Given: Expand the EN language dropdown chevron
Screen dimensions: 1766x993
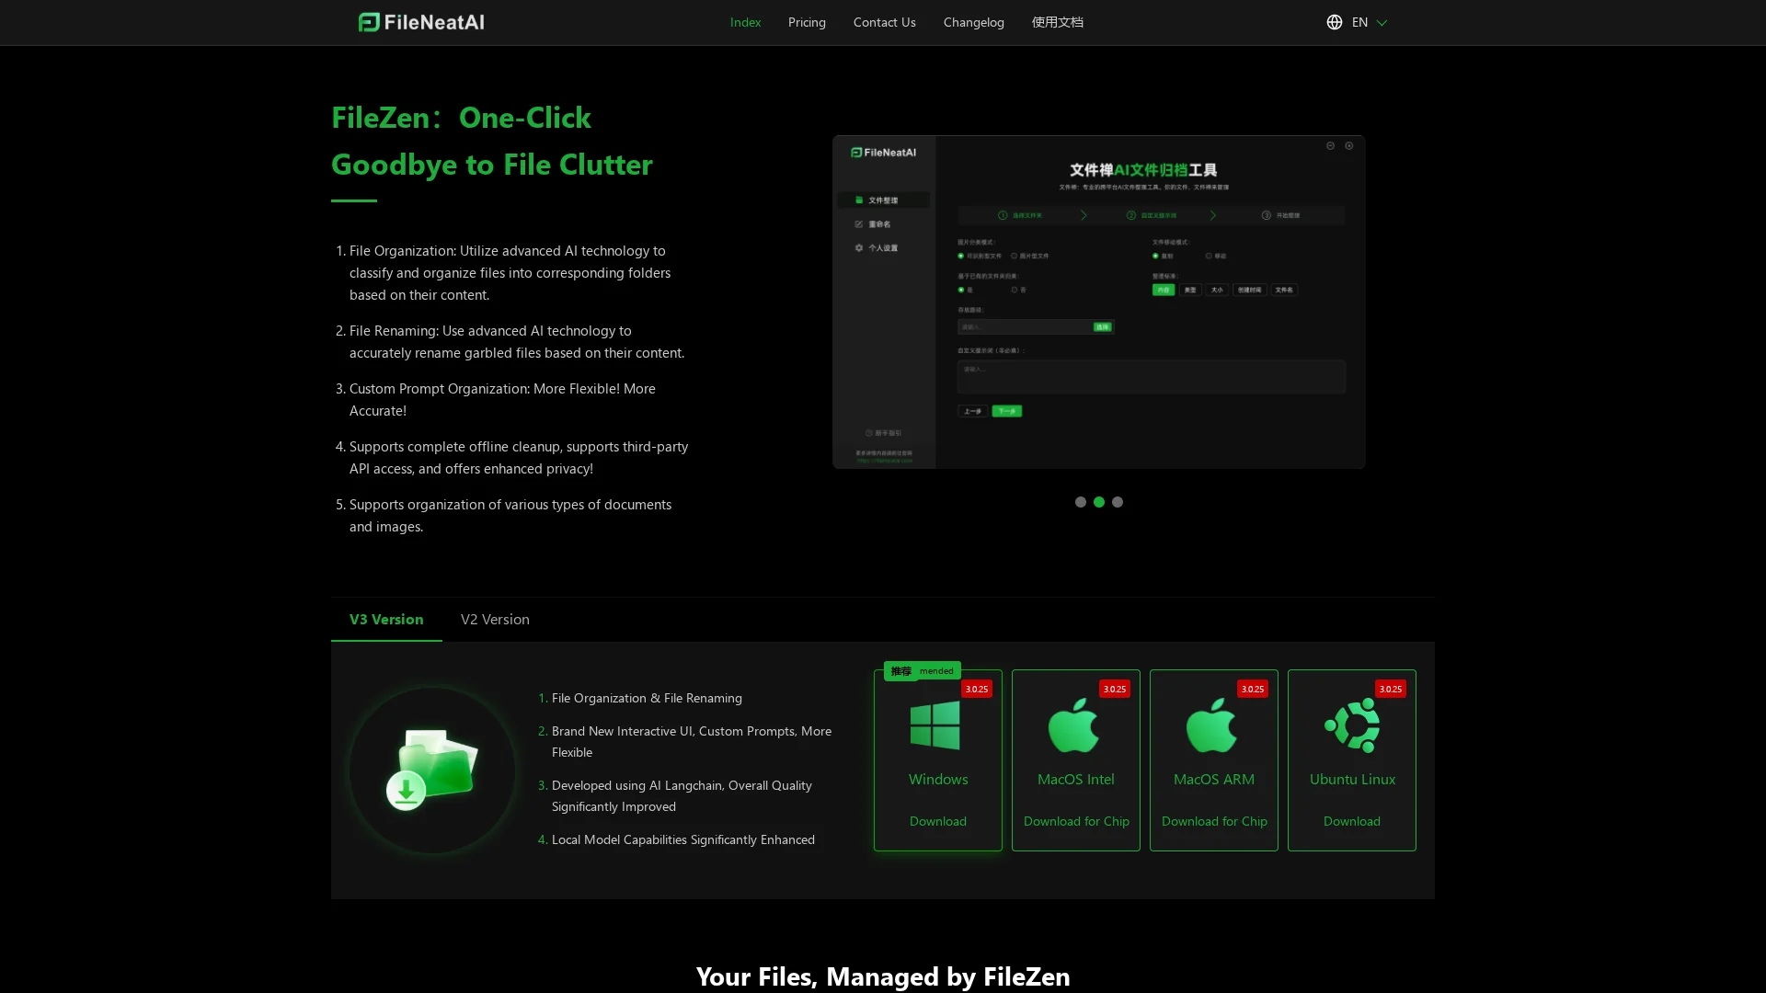Looking at the screenshot, I should tap(1382, 23).
